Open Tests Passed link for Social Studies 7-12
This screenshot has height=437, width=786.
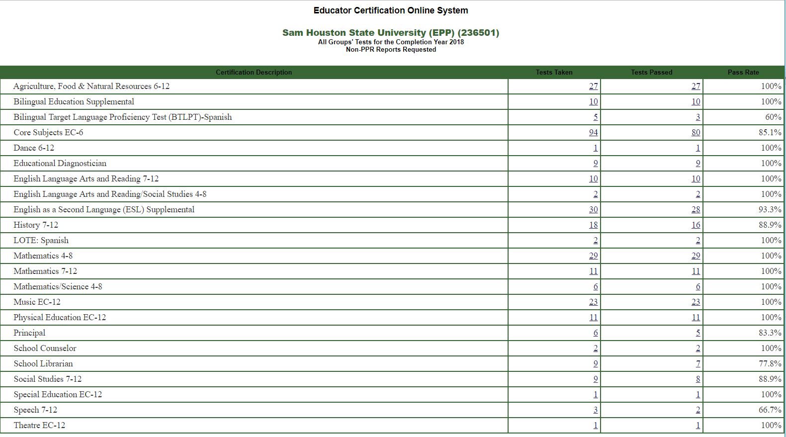pyautogui.click(x=698, y=379)
